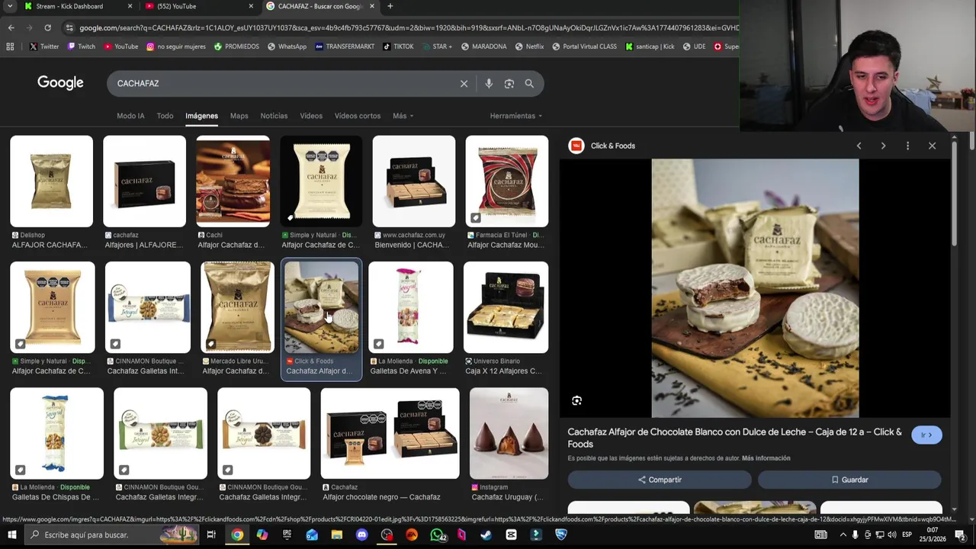Screen dimensions: 976x549
Task: Click the magnifier search button
Action: click(529, 83)
